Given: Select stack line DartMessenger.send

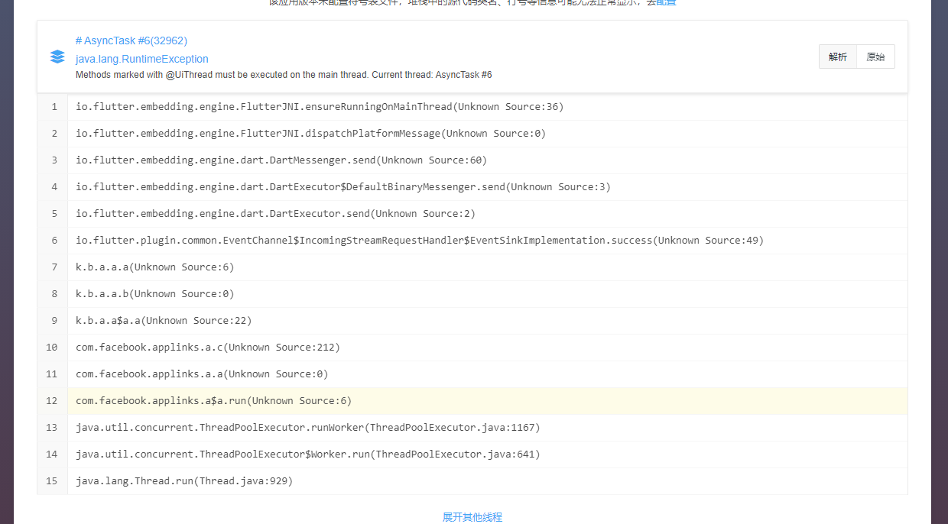Looking at the screenshot, I should [488, 160].
